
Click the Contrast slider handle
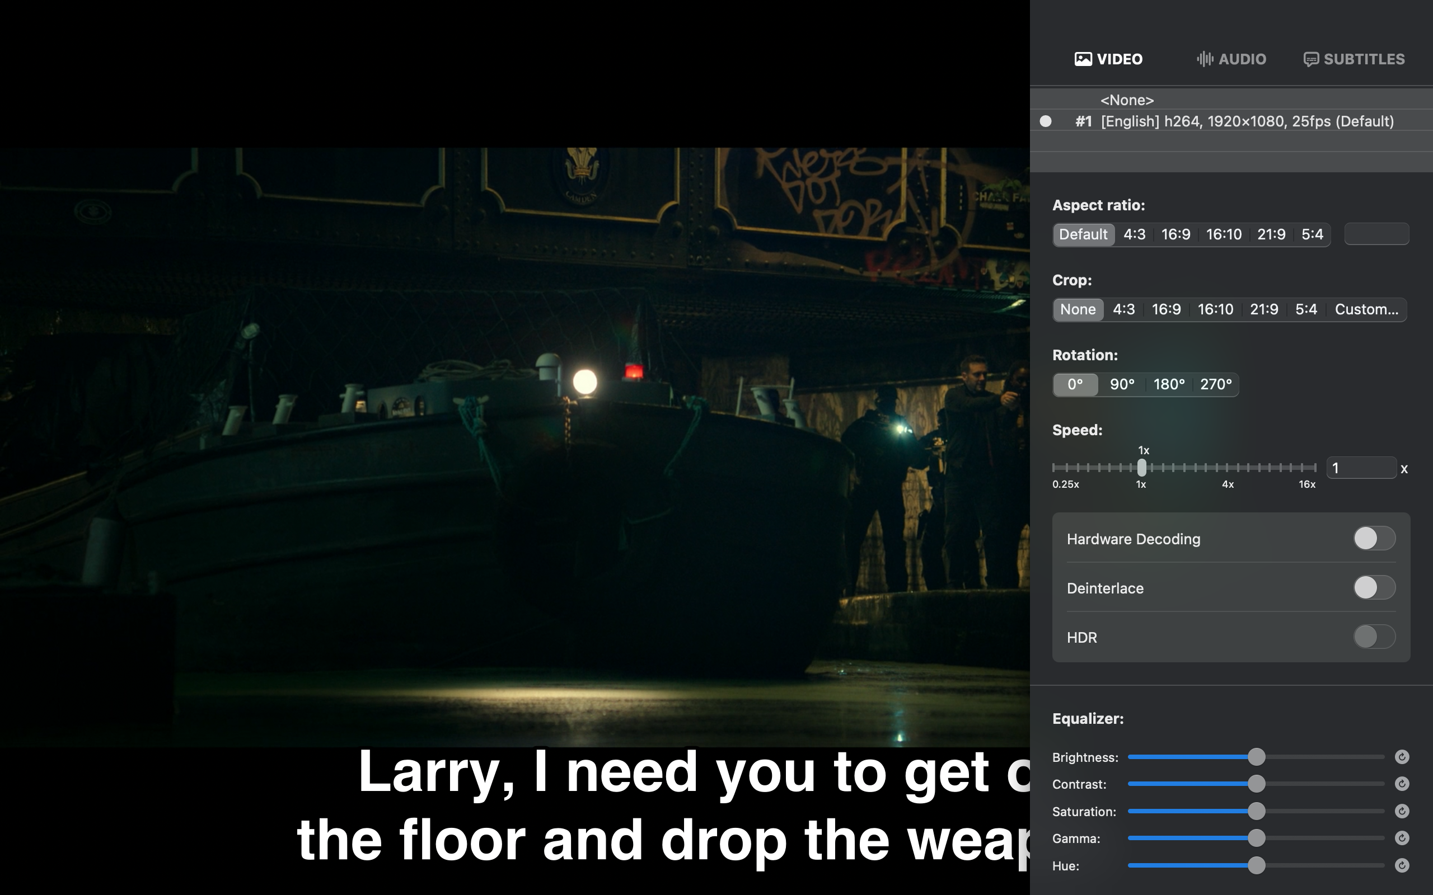(x=1257, y=784)
